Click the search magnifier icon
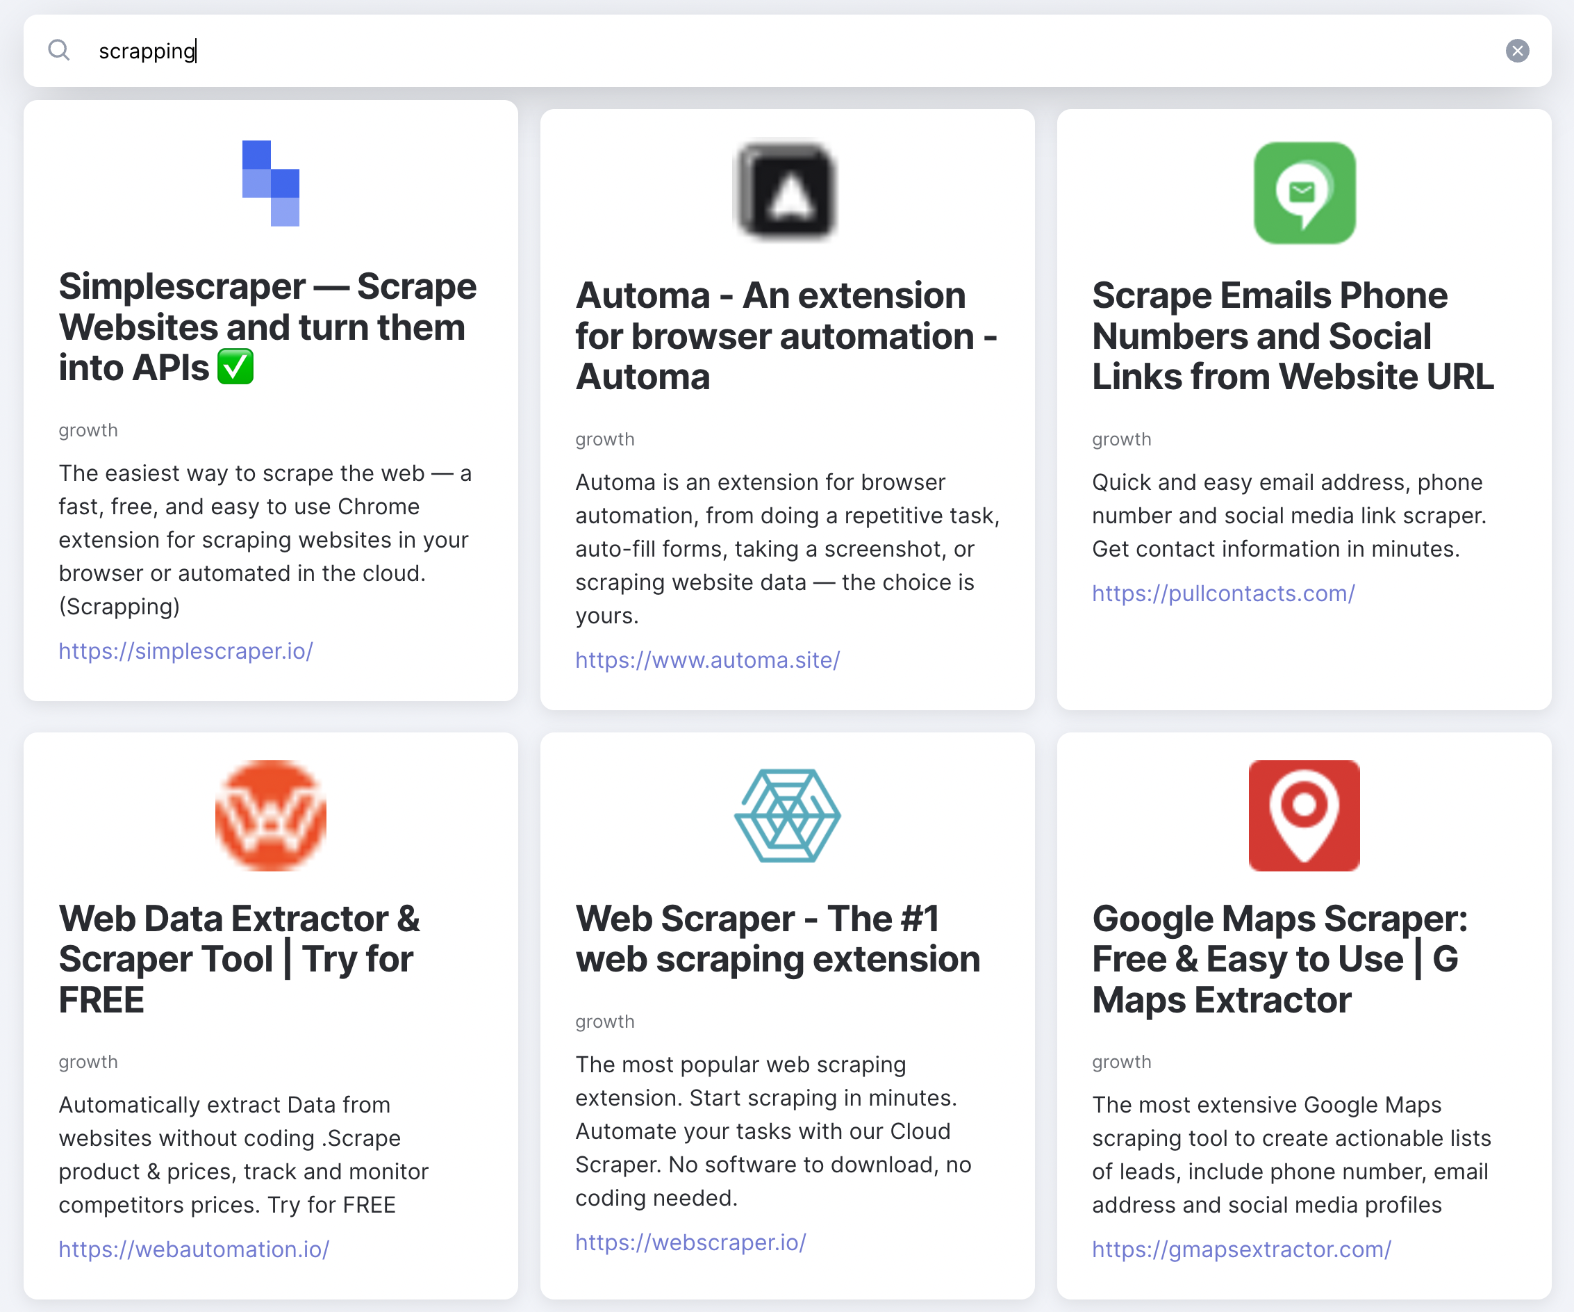The height and width of the screenshot is (1312, 1574). 58,51
